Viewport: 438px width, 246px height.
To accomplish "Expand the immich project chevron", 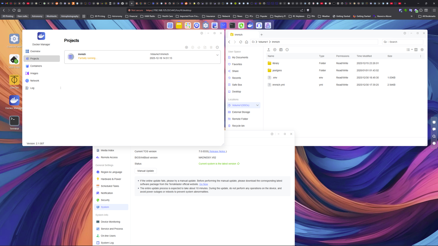I will tap(217, 55).
